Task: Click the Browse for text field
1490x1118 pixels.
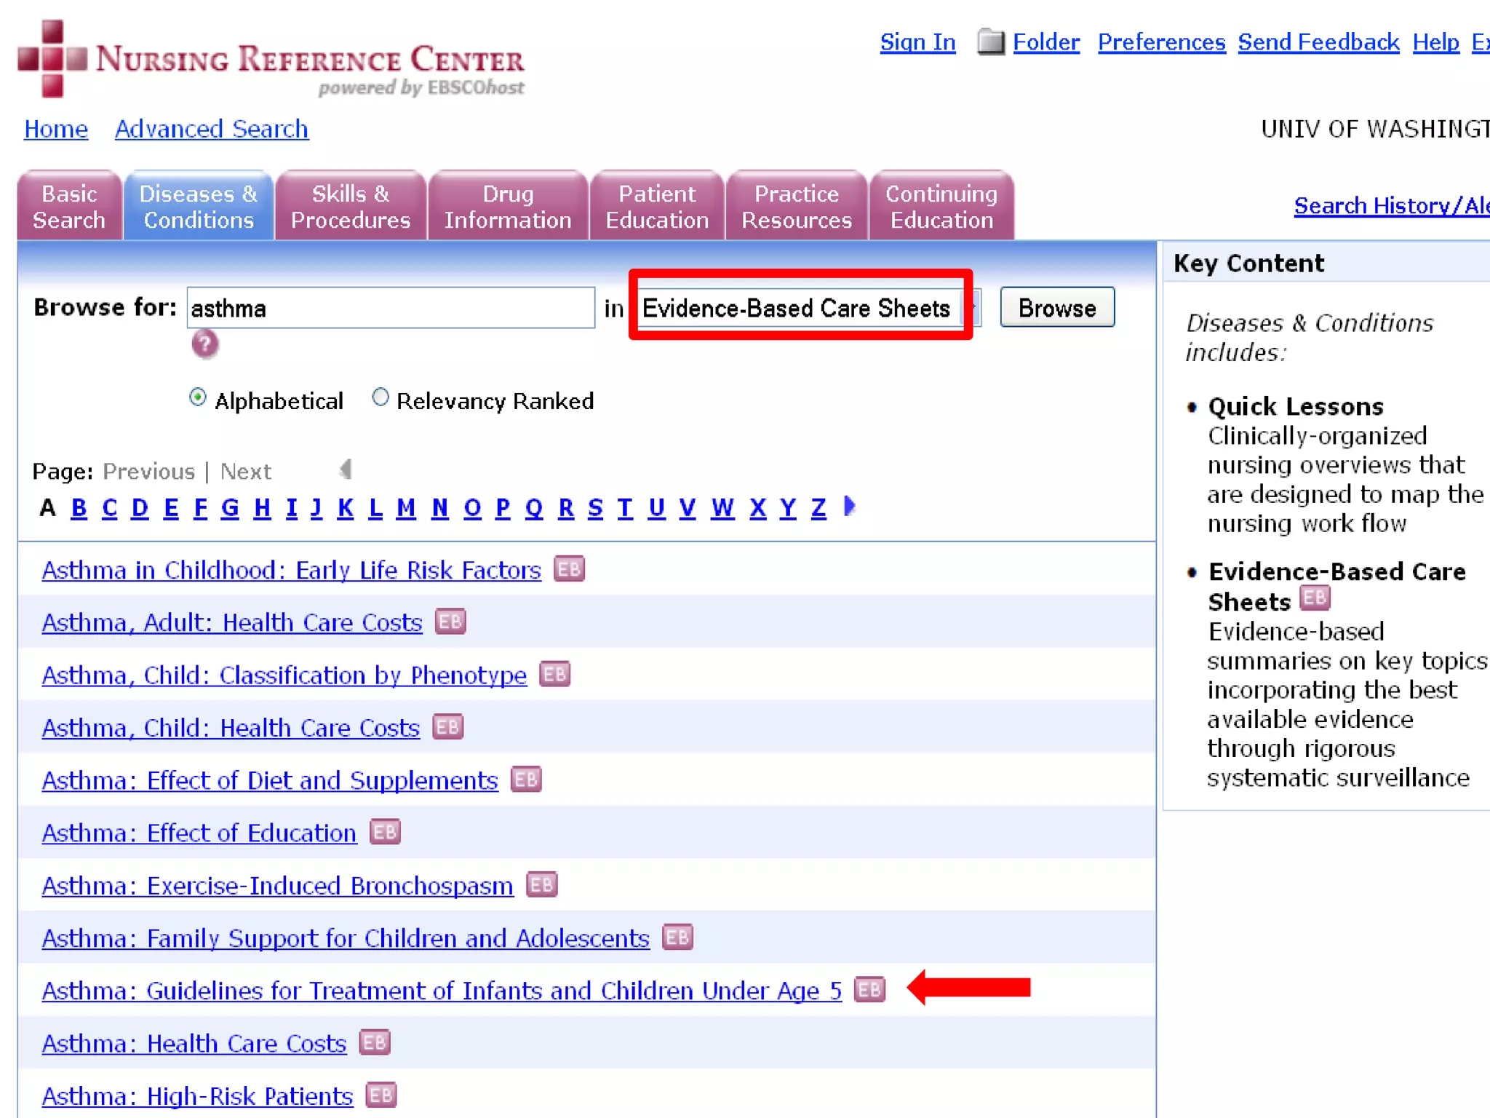Action: point(391,308)
